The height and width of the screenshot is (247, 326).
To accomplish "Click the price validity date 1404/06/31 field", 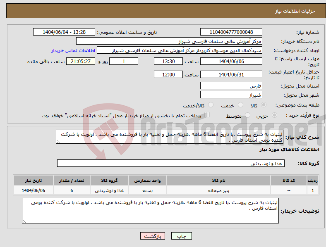I will tap(231, 74).
